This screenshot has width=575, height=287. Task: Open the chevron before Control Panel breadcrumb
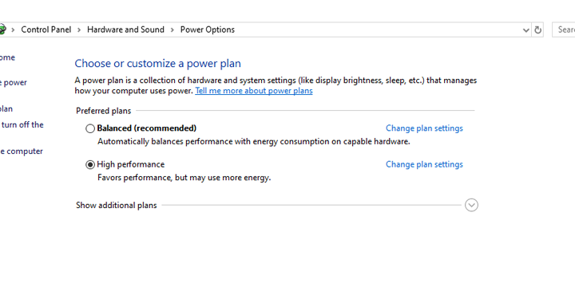coord(14,30)
